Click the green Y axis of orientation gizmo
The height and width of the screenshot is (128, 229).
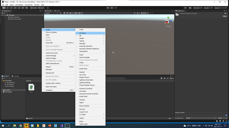coord(168,18)
